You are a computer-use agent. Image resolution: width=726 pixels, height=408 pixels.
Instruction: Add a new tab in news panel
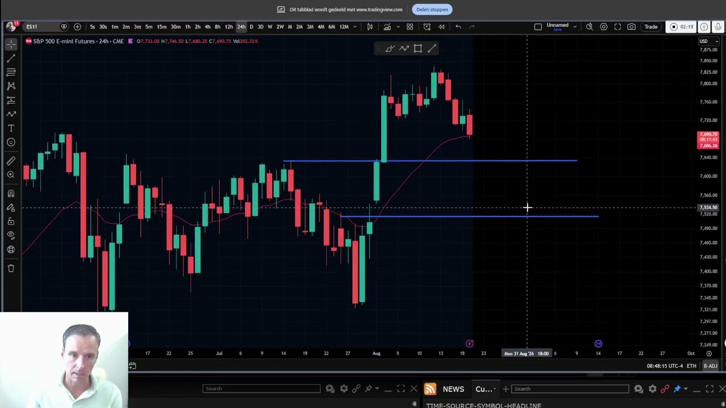pos(505,389)
